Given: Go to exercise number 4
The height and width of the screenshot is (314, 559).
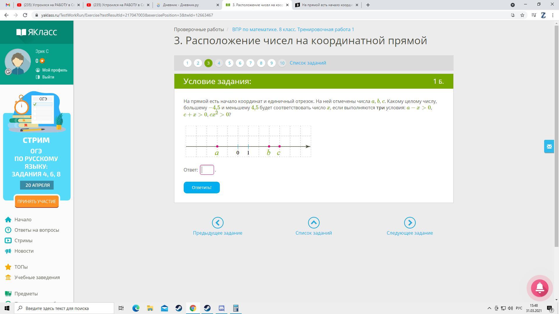Looking at the screenshot, I should 219,63.
